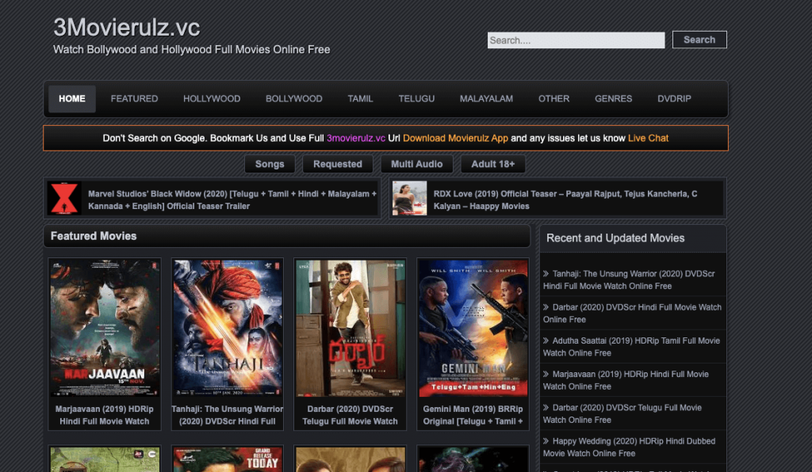Follow the pink 3movierulz.vc link in the notice
This screenshot has height=472, width=812.
point(356,139)
